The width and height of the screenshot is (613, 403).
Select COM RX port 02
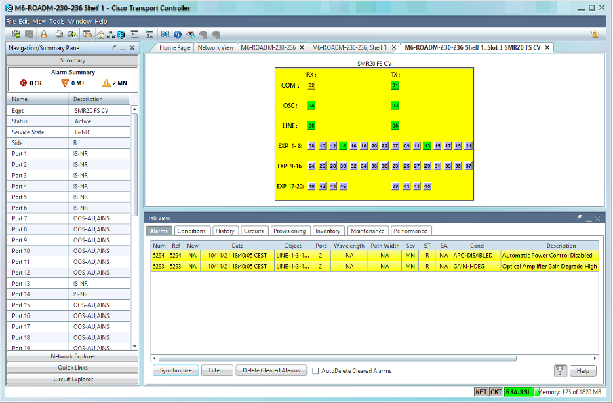click(x=311, y=85)
